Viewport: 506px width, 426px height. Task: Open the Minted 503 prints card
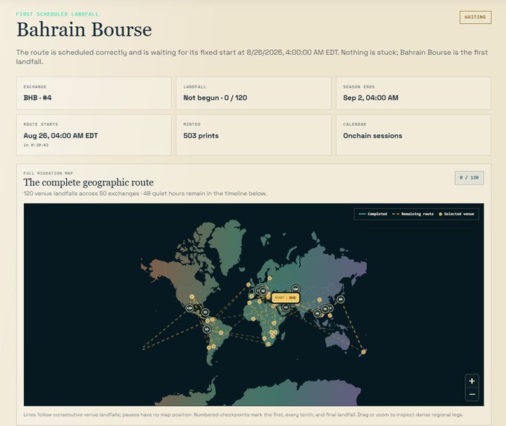pos(254,135)
